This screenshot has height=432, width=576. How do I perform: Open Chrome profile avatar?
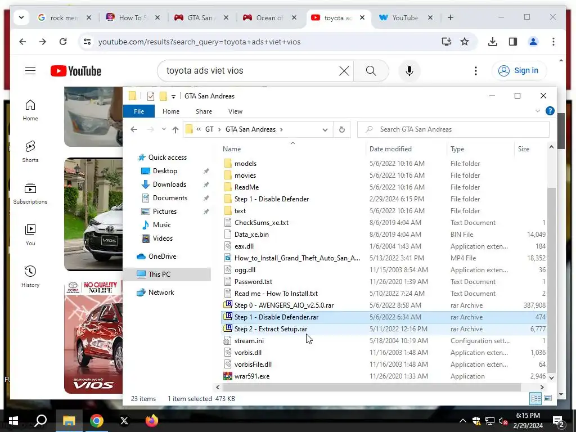coord(533,42)
